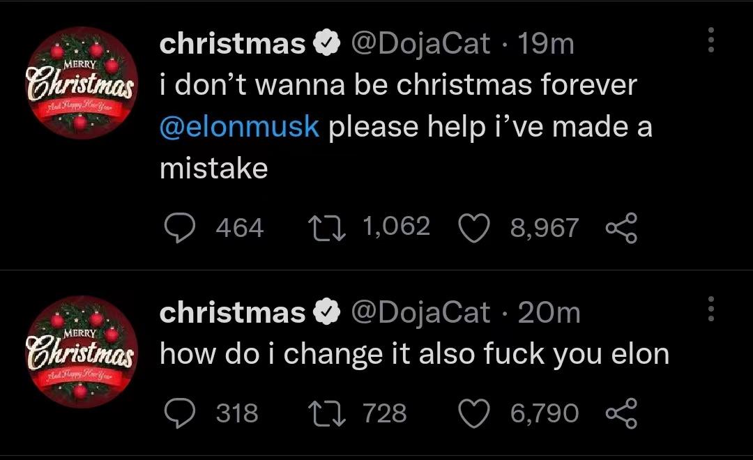
Task: Click the 'christmas' display name on the second tweet
Action: 232,312
